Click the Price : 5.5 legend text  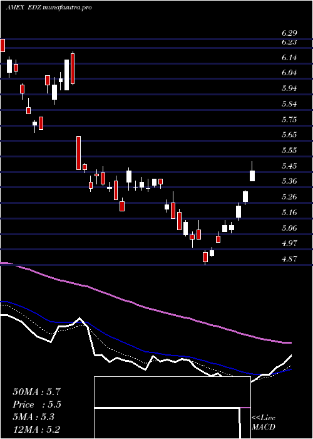tap(37, 405)
